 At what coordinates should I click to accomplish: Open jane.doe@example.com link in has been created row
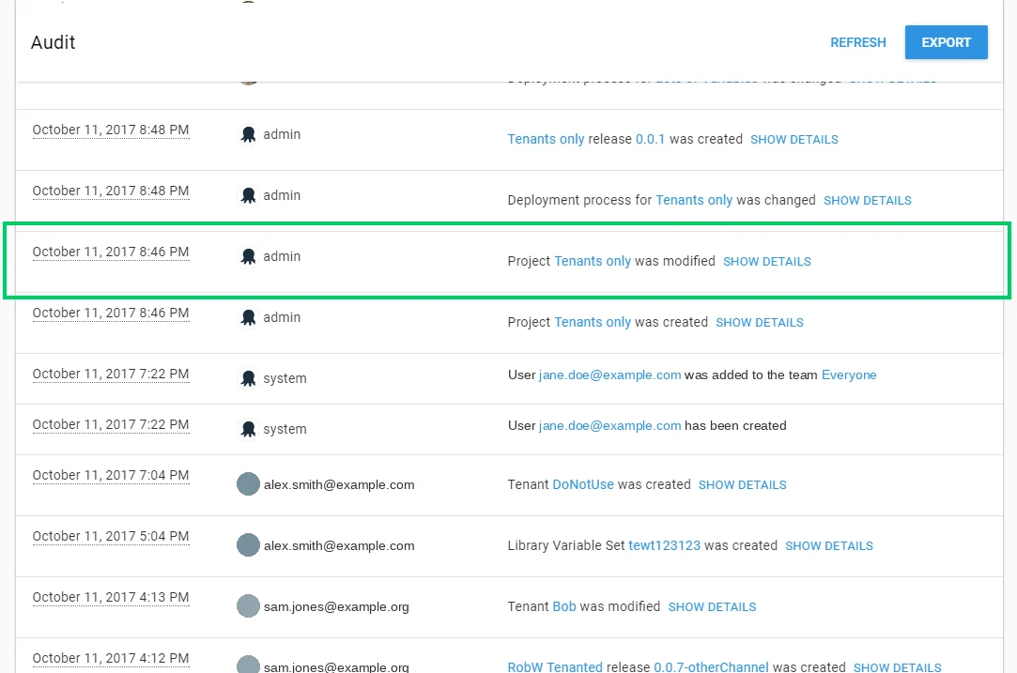point(609,425)
